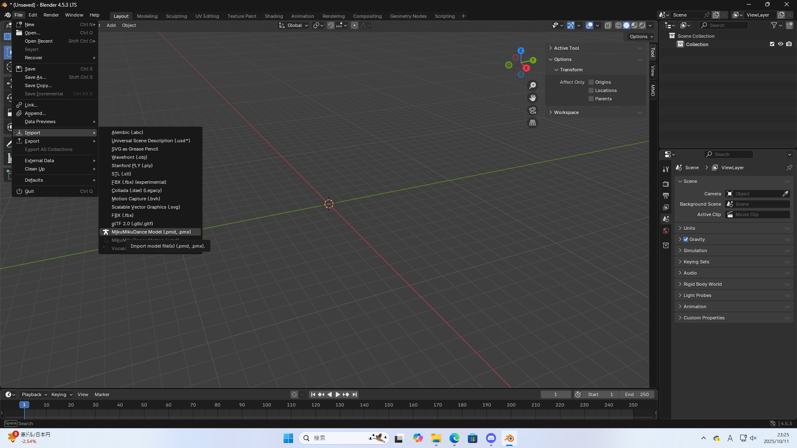
Task: Open the outliner filter funnel icon
Action: click(775, 25)
